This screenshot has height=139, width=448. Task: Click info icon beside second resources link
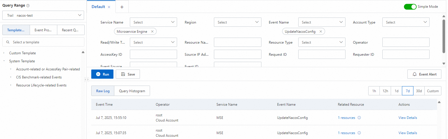[359, 133]
